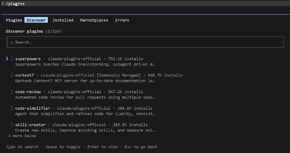Toggle the code-review plugin checkbox
Screen dimensions: 290x153
[12, 92]
